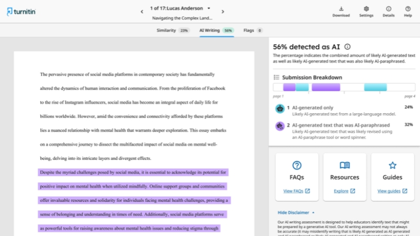
Task: Click the 56% badge on AI Writing tab
Action: (228, 30)
